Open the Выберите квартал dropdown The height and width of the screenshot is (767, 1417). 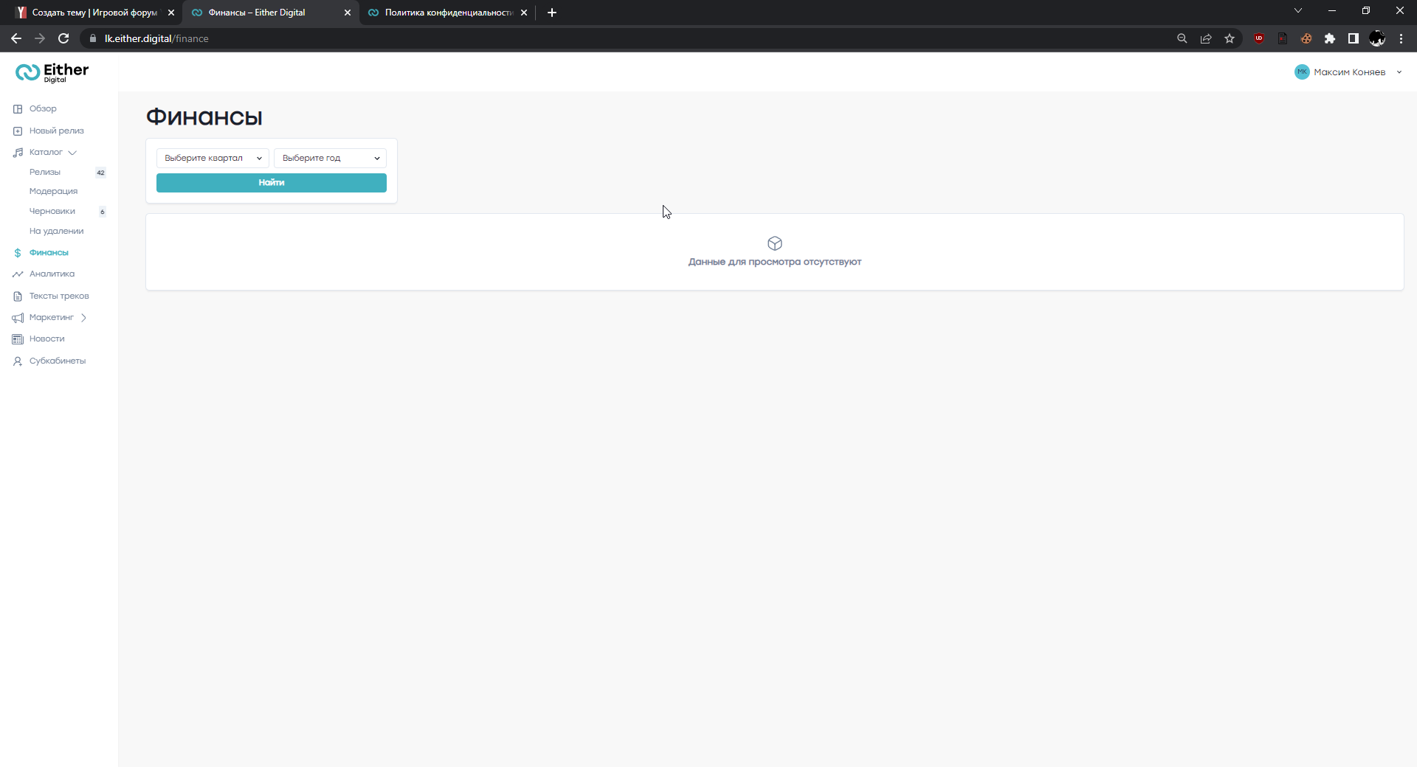pos(213,158)
